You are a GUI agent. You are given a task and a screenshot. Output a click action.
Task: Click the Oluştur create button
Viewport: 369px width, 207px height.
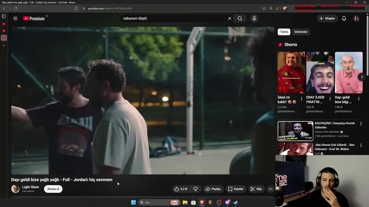tap(327, 18)
